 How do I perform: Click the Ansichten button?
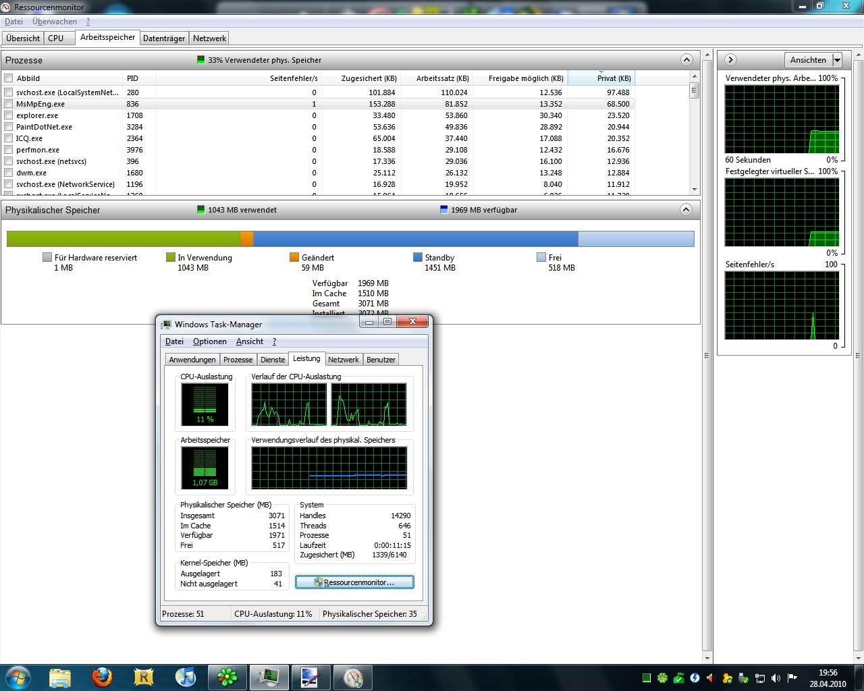808,60
